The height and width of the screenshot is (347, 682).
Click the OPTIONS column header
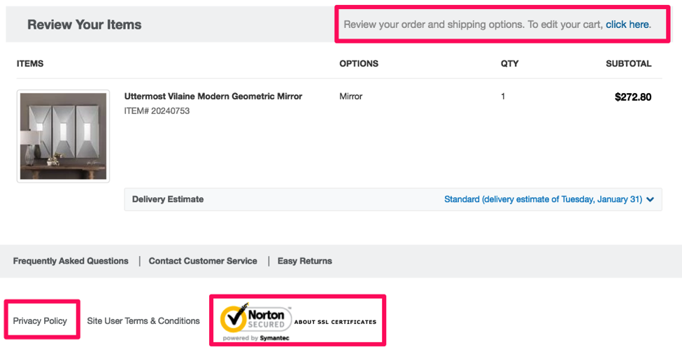pos(359,64)
